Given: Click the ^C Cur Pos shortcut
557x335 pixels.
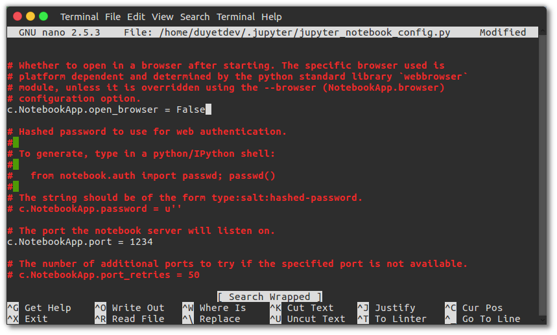Looking at the screenshot, I should [x=474, y=308].
